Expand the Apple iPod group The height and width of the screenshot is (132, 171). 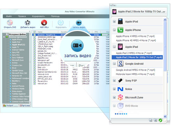pos(114,22)
